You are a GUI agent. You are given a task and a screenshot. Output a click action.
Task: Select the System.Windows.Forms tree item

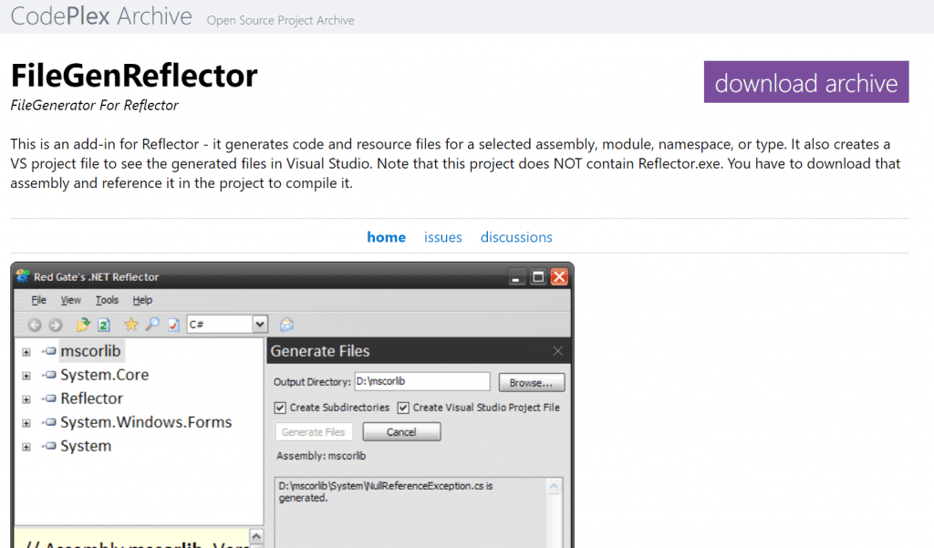pyautogui.click(x=146, y=422)
